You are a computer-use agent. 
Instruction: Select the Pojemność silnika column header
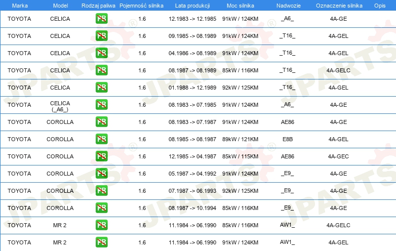pos(141,6)
